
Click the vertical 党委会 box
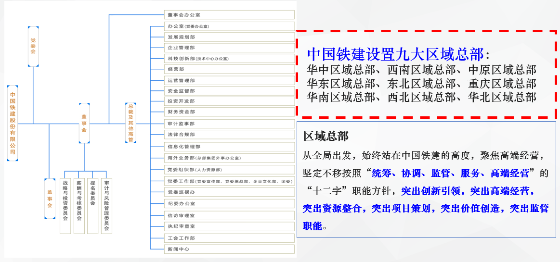(33, 46)
